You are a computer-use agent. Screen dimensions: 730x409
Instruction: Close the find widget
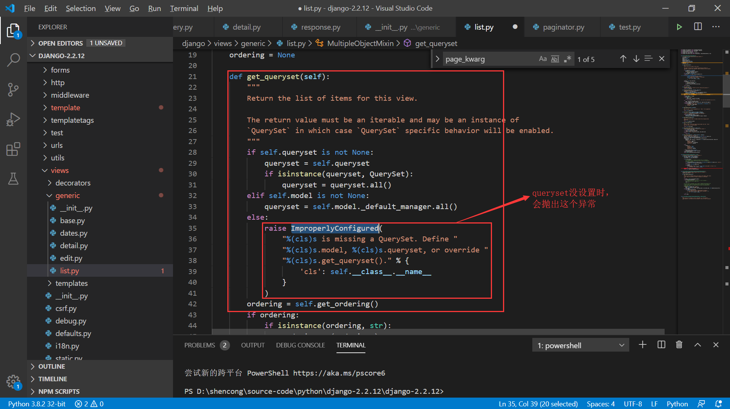click(x=662, y=59)
